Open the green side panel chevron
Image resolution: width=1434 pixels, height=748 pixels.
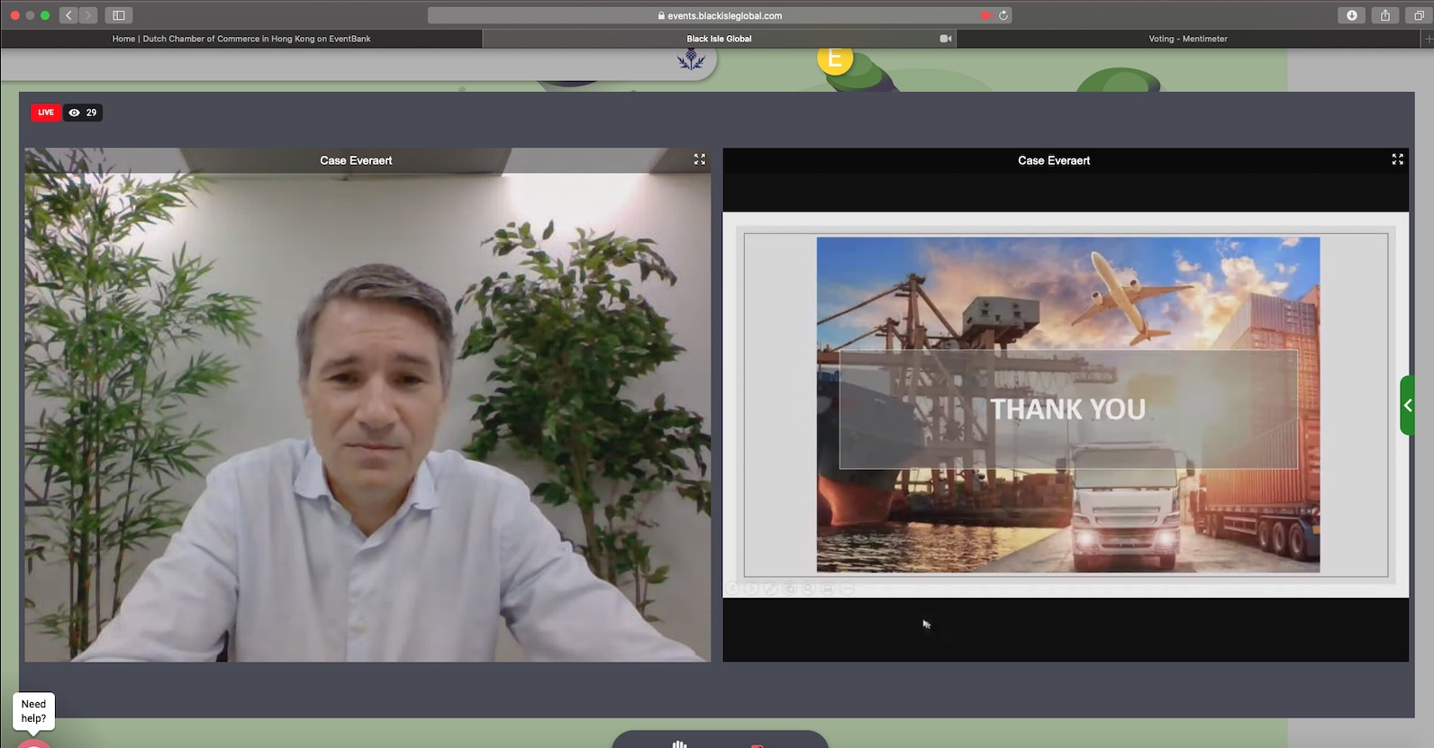tap(1407, 406)
